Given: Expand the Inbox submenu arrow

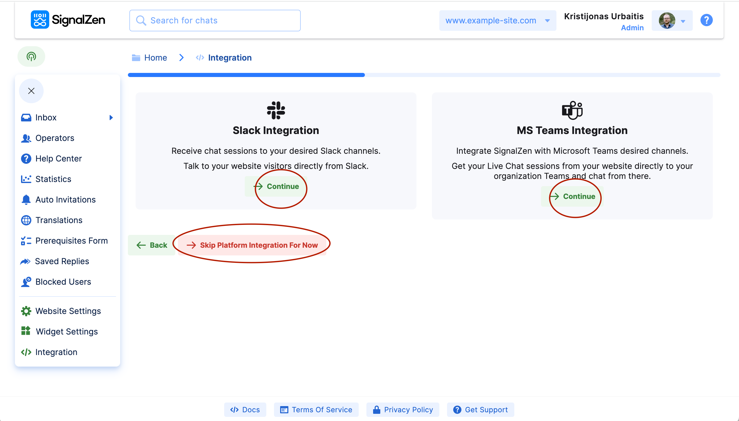Looking at the screenshot, I should pos(111,117).
